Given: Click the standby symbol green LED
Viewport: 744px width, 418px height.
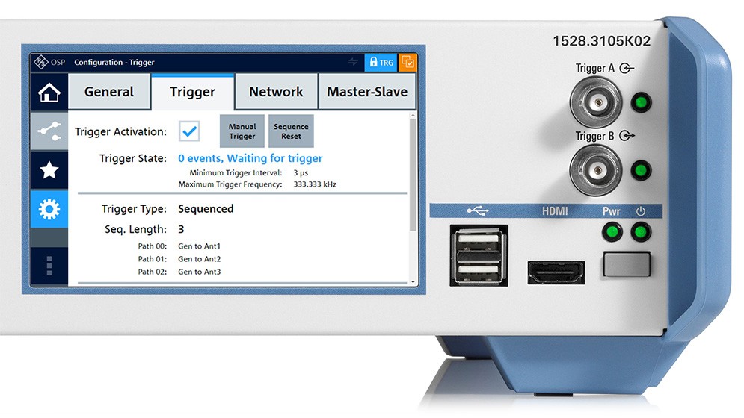Looking at the screenshot, I should pyautogui.click(x=641, y=232).
